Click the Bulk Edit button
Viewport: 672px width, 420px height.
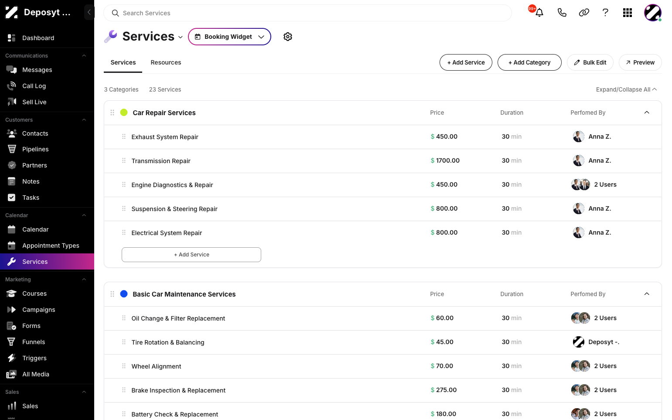pos(590,62)
